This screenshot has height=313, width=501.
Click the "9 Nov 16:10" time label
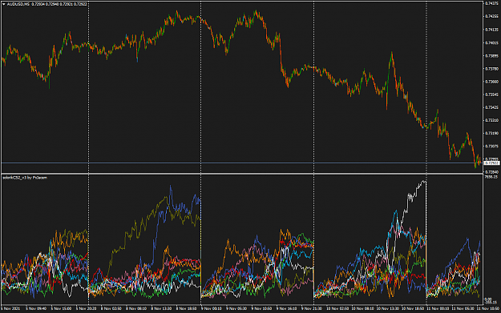point(287,309)
